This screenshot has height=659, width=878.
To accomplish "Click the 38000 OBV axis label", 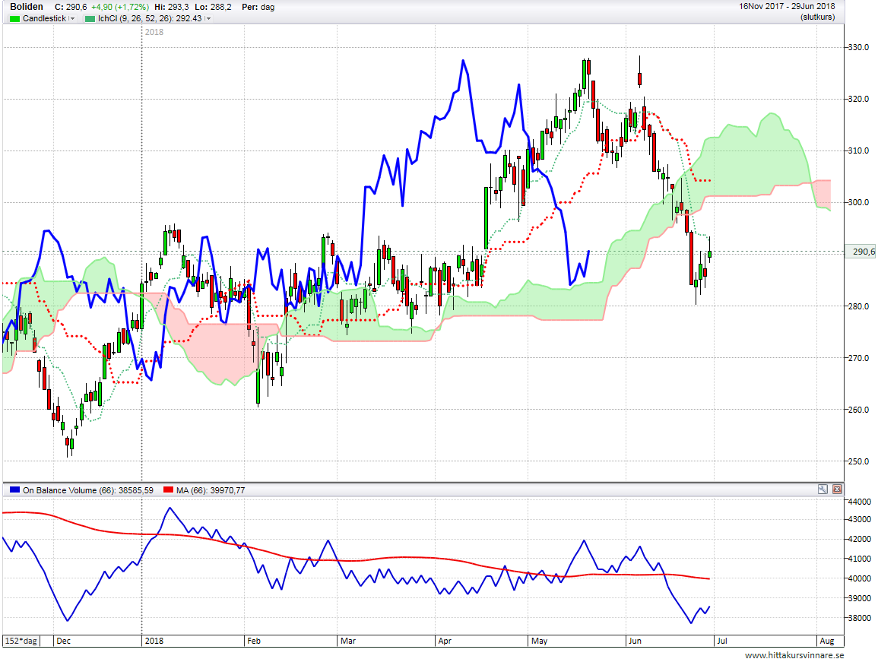I will 860,618.
